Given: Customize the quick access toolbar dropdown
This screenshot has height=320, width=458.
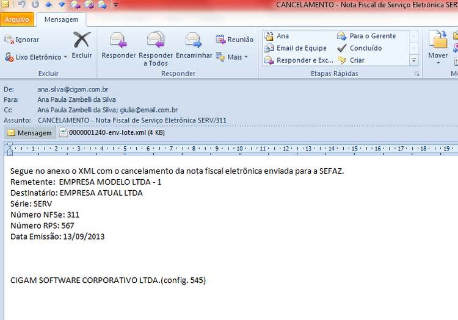Looking at the screenshot, I should 115,5.
